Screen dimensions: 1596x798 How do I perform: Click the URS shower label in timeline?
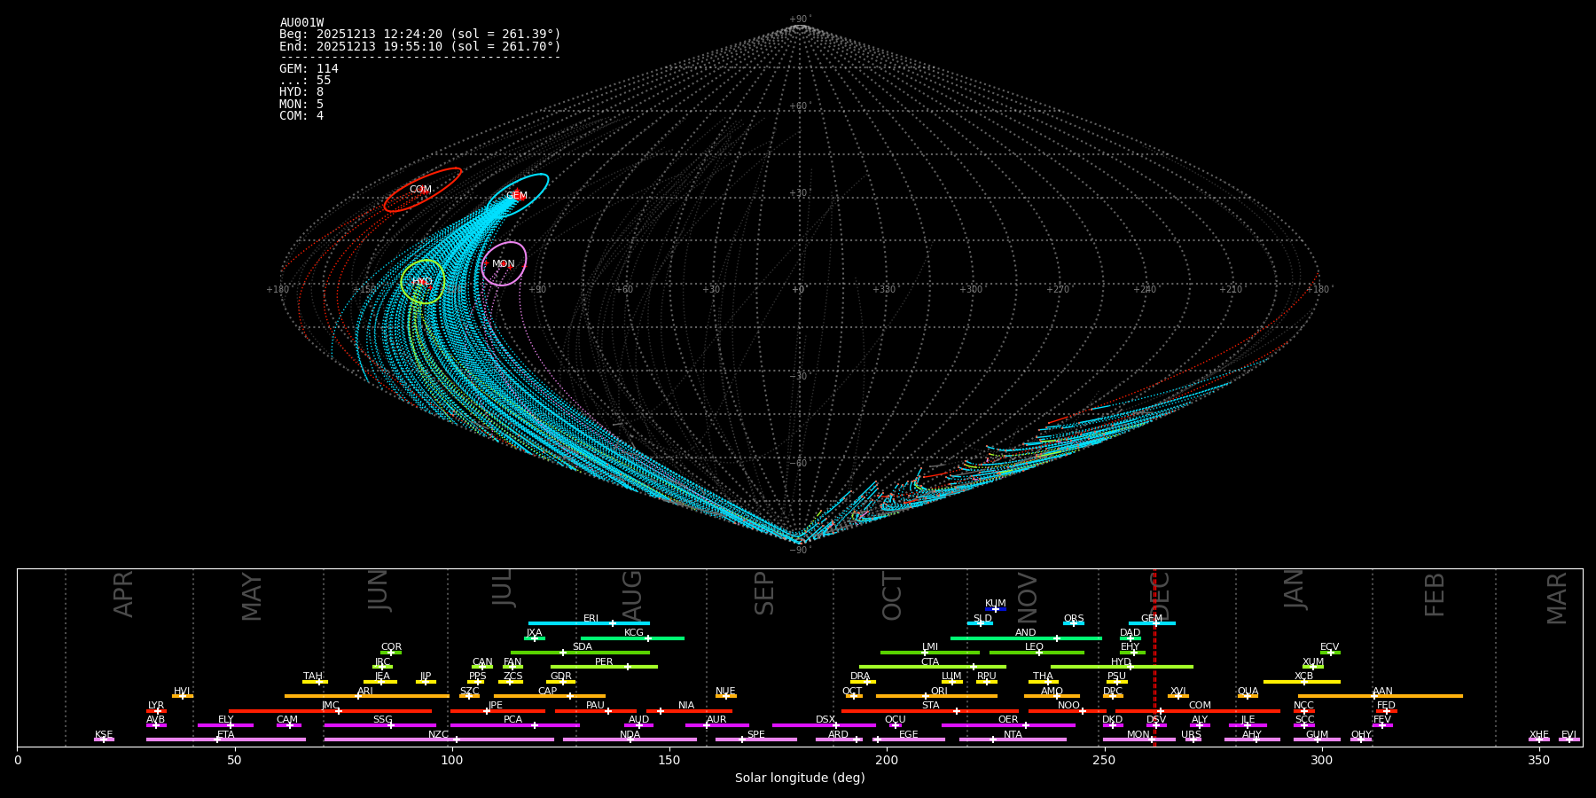coord(1191,735)
